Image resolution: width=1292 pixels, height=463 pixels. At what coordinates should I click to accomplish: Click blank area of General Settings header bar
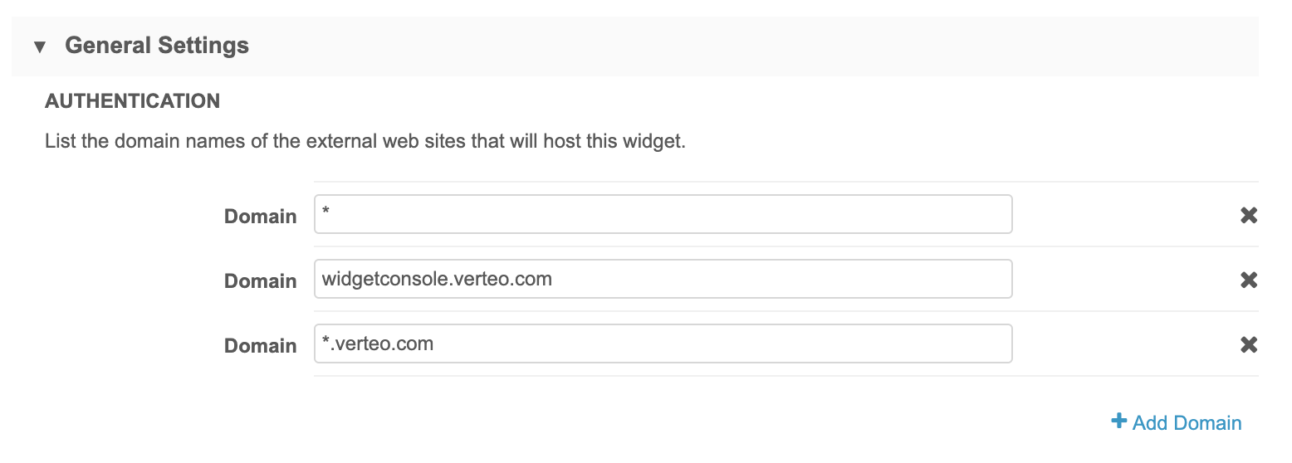(747, 45)
